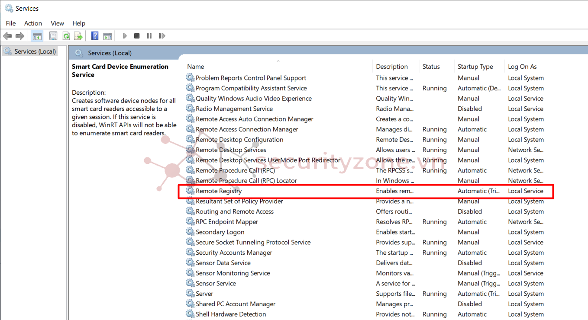Toggle the Show/Hide Console Tree icon

37,36
